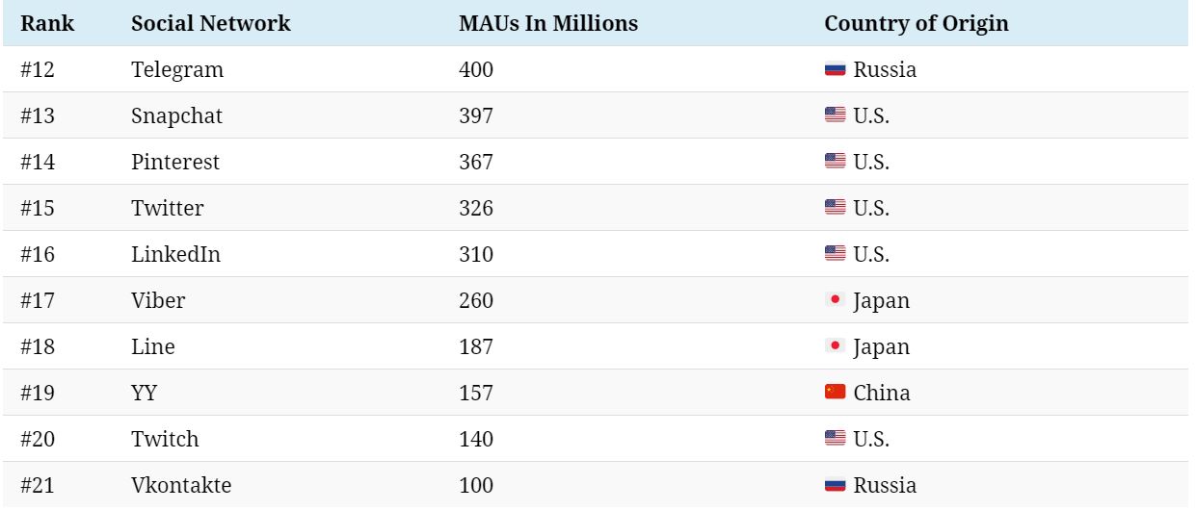The width and height of the screenshot is (1196, 510).
Task: Click the U.S. flag in the Pinterest row
Action: (x=835, y=162)
